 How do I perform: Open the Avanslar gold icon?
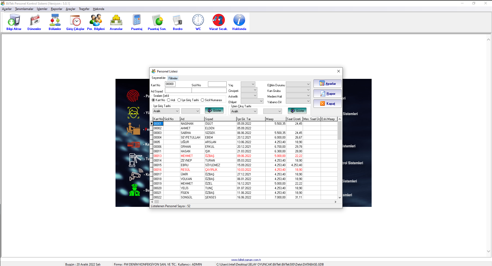116,22
